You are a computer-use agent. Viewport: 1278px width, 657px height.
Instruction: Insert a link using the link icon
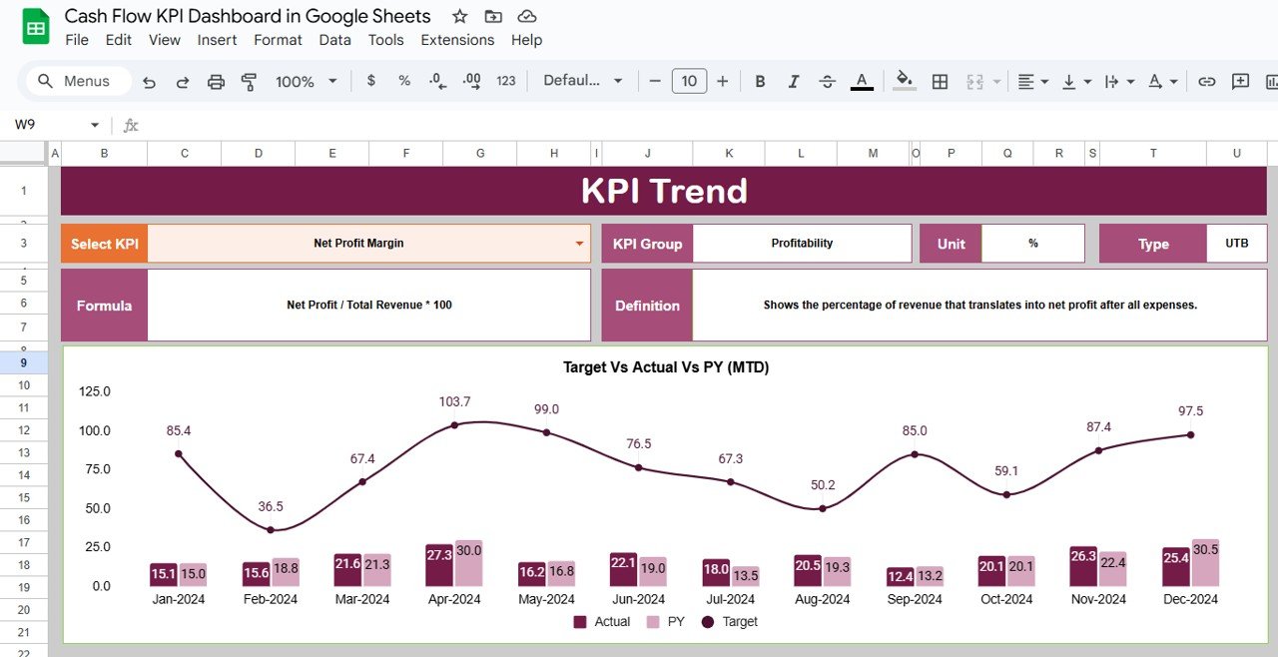pos(1207,81)
